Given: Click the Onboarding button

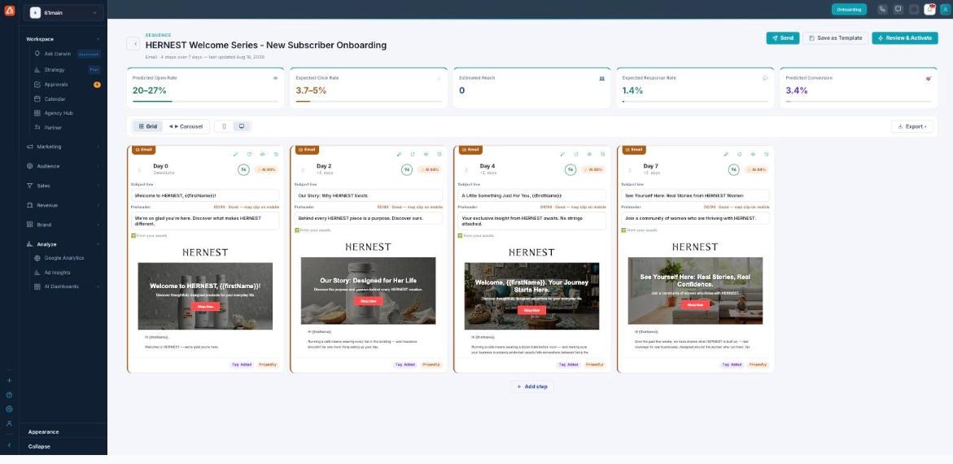Looking at the screenshot, I should pyautogui.click(x=849, y=10).
